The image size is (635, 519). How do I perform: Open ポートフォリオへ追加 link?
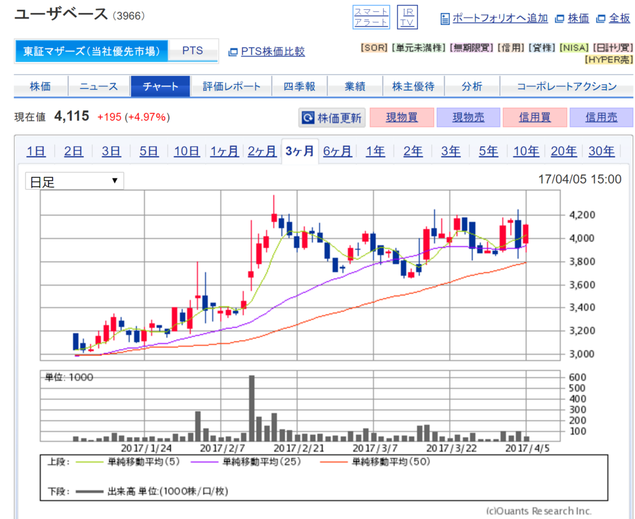[500, 18]
